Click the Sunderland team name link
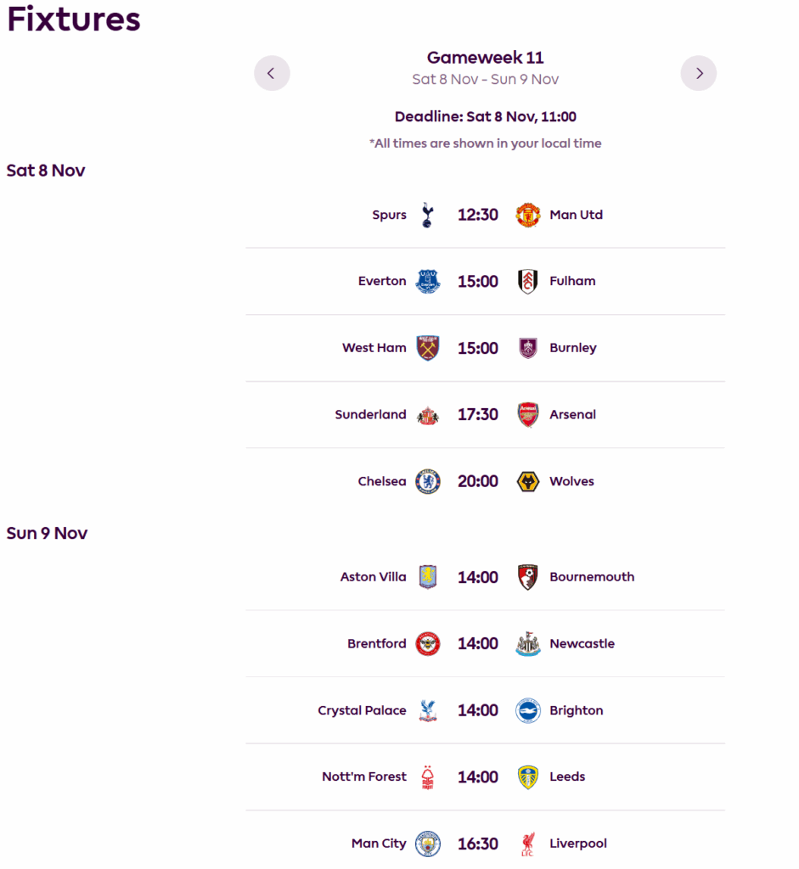This screenshot has height=869, width=799. coord(371,414)
